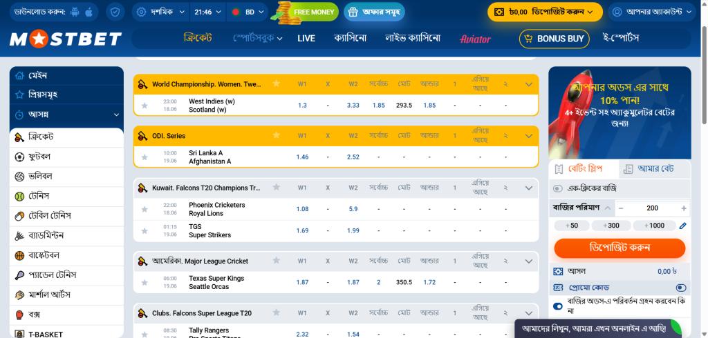Open the ক্রিকেট top navigation item
The image size is (708, 338).
(x=198, y=39)
